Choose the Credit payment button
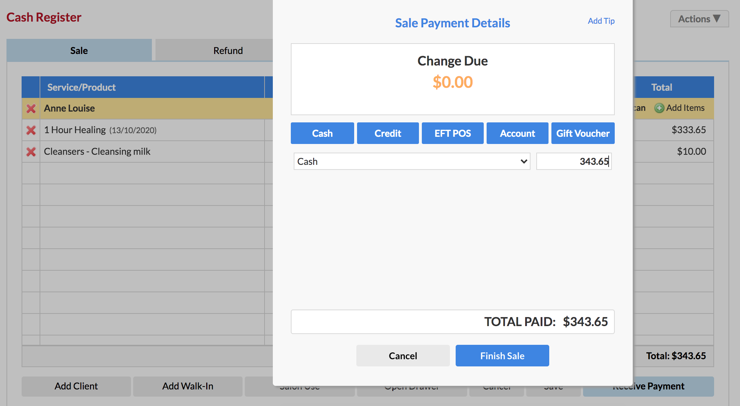This screenshot has width=740, height=406. pyautogui.click(x=388, y=133)
